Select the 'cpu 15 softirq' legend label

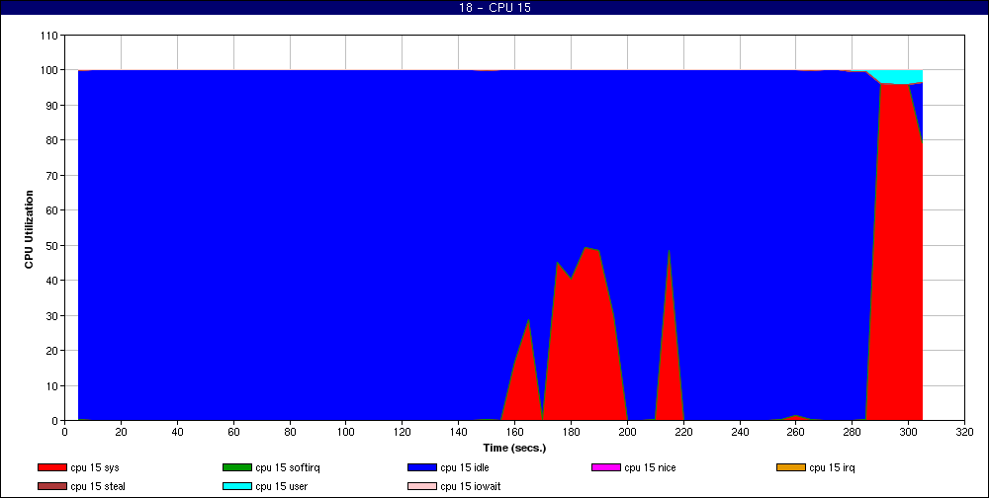tap(288, 467)
